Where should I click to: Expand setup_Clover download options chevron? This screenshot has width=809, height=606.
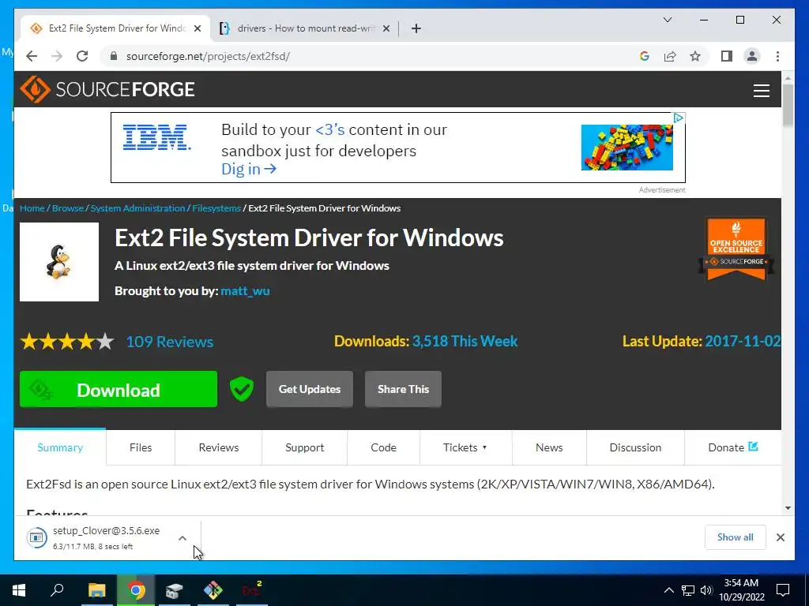pos(182,538)
